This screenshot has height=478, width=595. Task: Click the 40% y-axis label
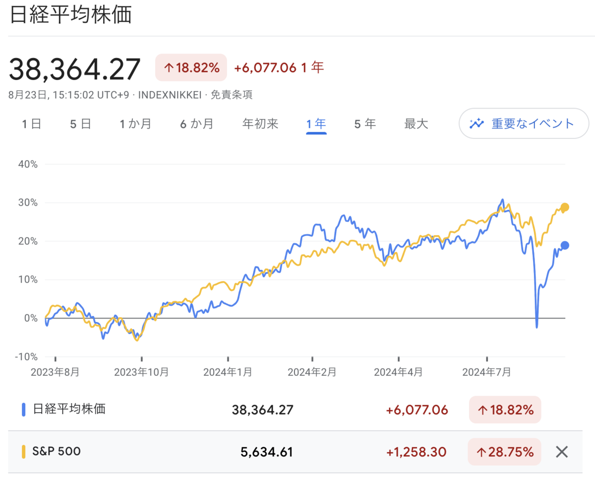coord(27,164)
